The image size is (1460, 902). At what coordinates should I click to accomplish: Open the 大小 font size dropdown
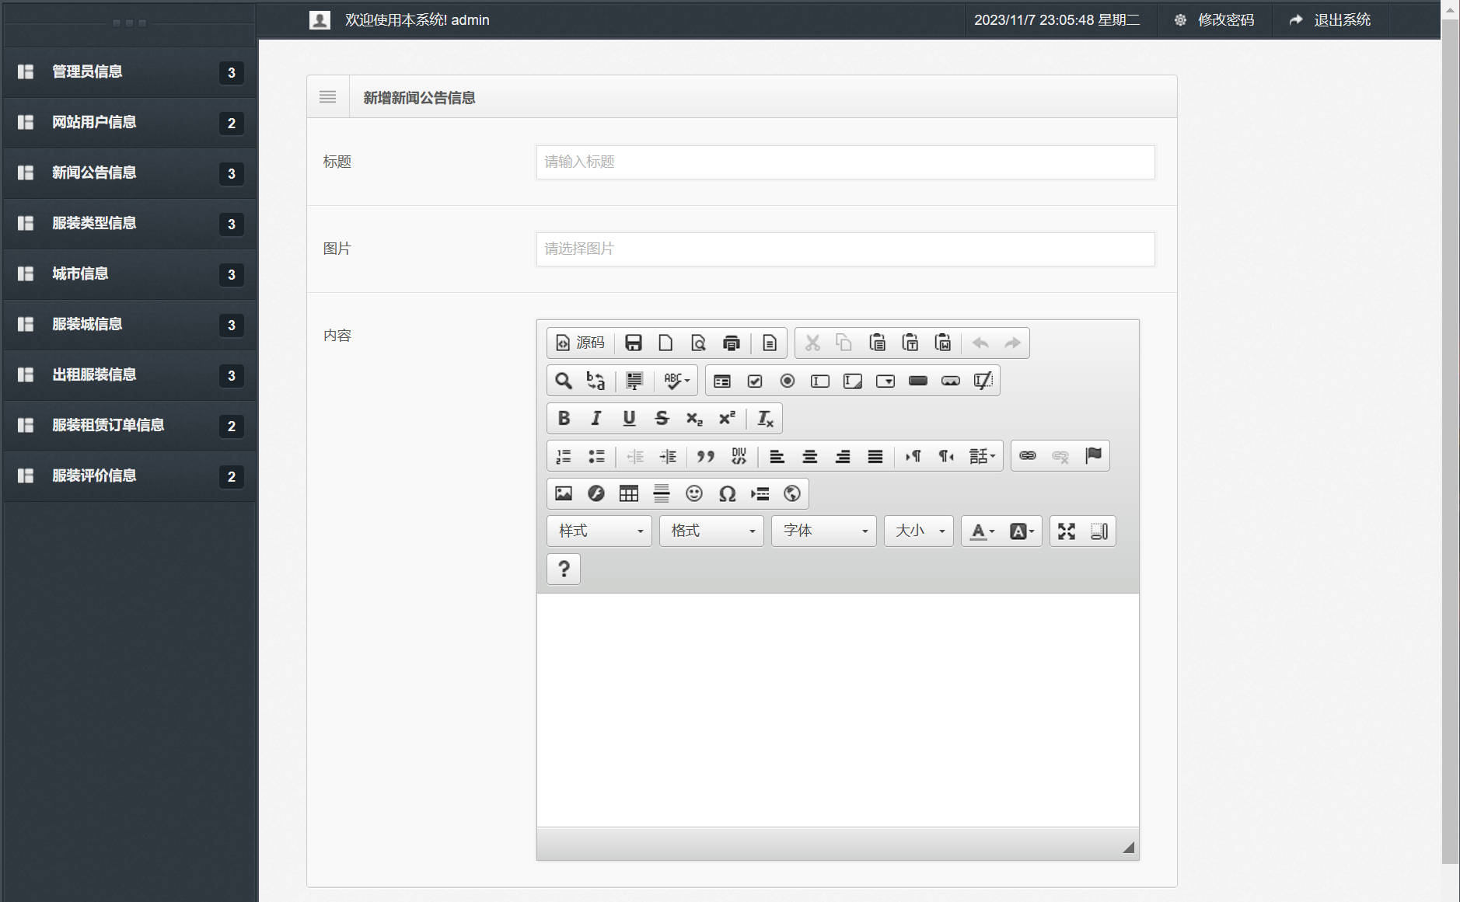[918, 531]
